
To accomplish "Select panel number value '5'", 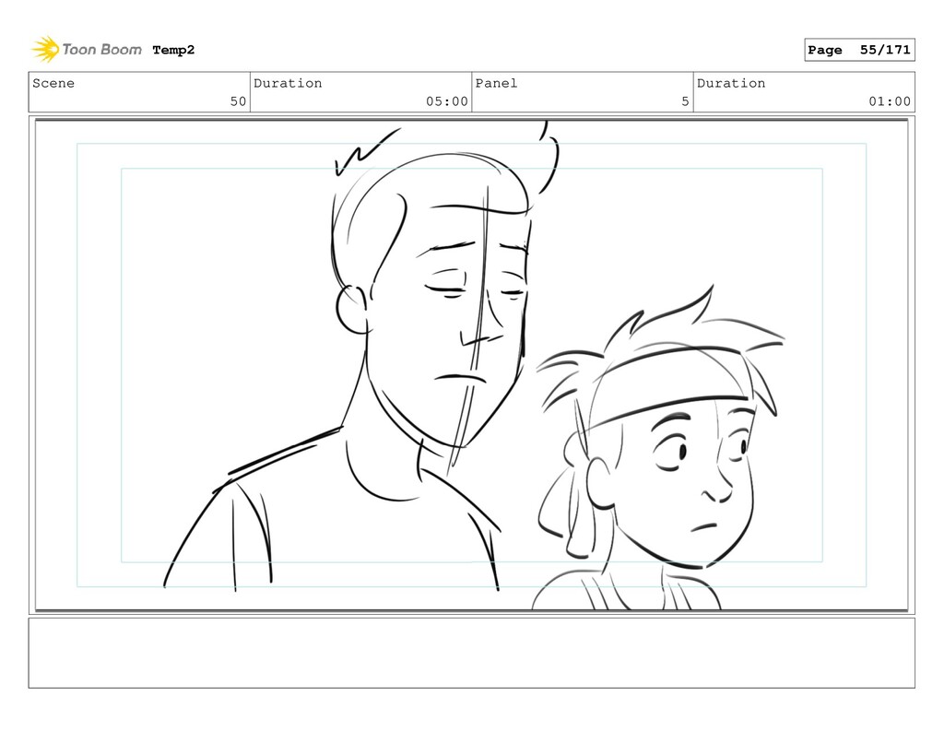I will coord(685,101).
